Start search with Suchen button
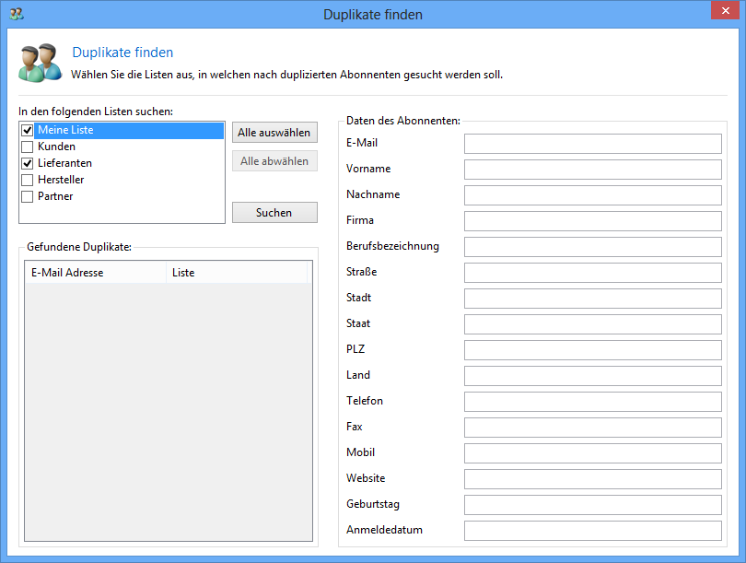 tap(274, 213)
